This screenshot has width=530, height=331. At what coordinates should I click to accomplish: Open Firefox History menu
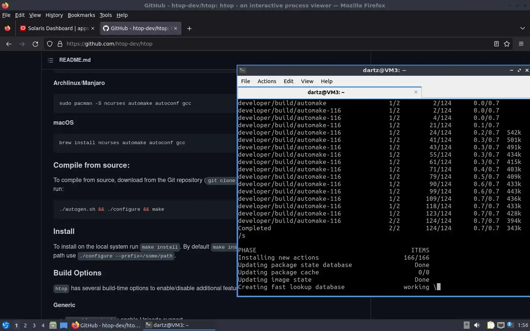click(x=54, y=15)
